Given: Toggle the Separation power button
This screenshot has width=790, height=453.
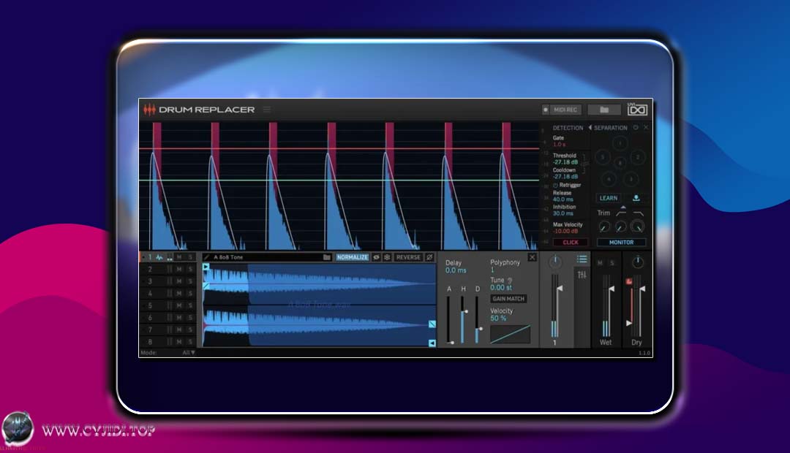Looking at the screenshot, I should click(x=636, y=128).
